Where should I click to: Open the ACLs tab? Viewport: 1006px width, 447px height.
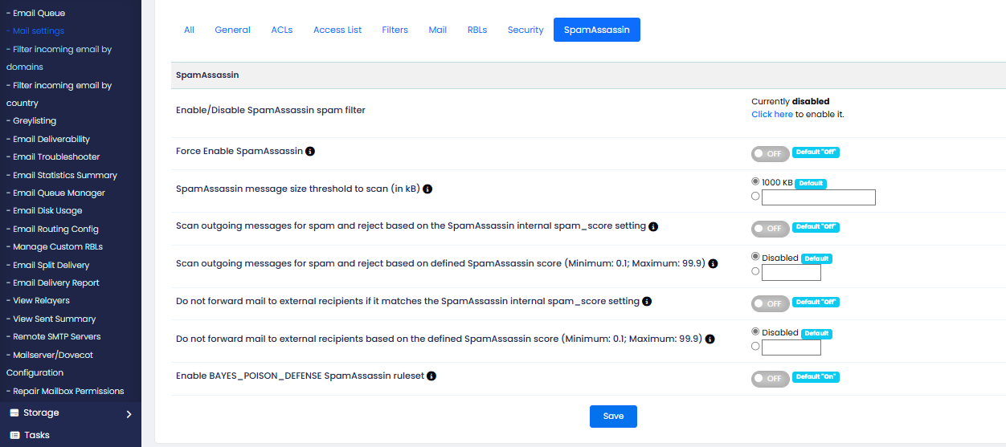282,30
